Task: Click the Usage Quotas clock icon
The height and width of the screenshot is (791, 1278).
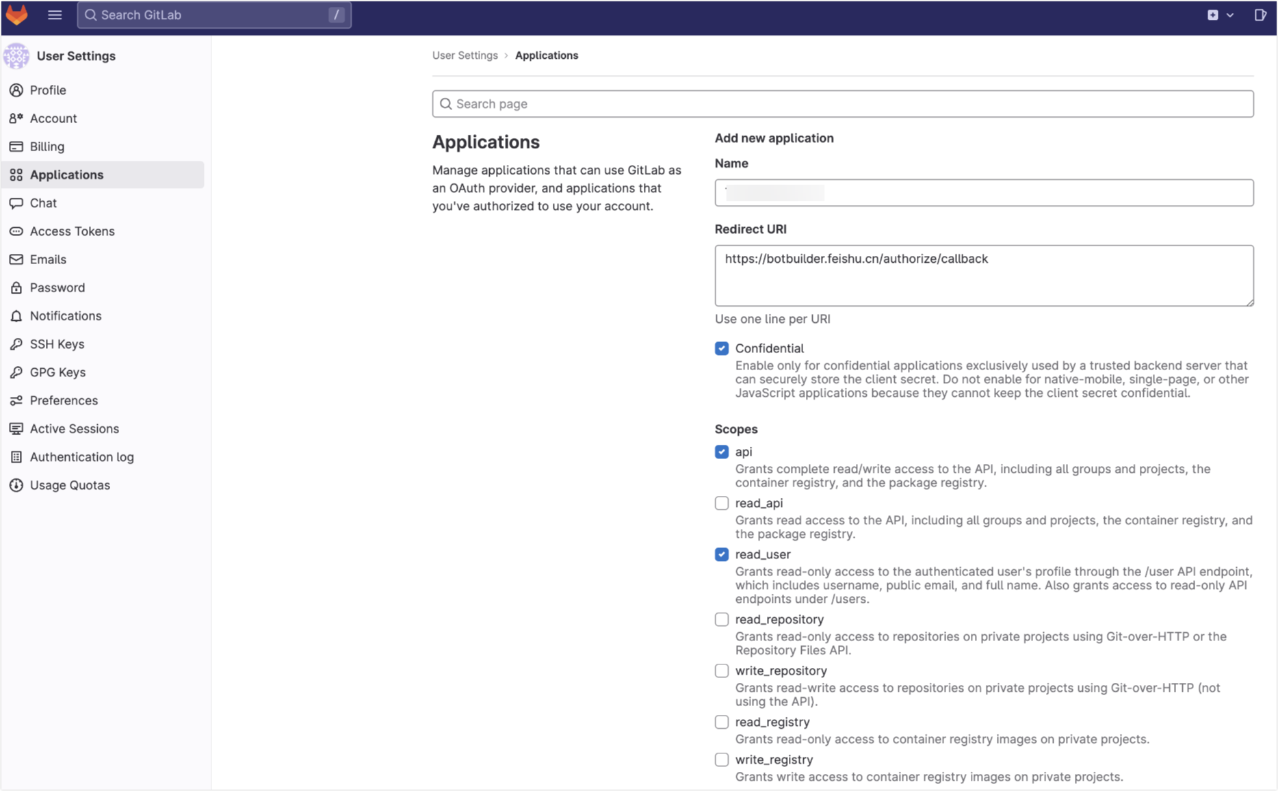Action: pyautogui.click(x=16, y=485)
